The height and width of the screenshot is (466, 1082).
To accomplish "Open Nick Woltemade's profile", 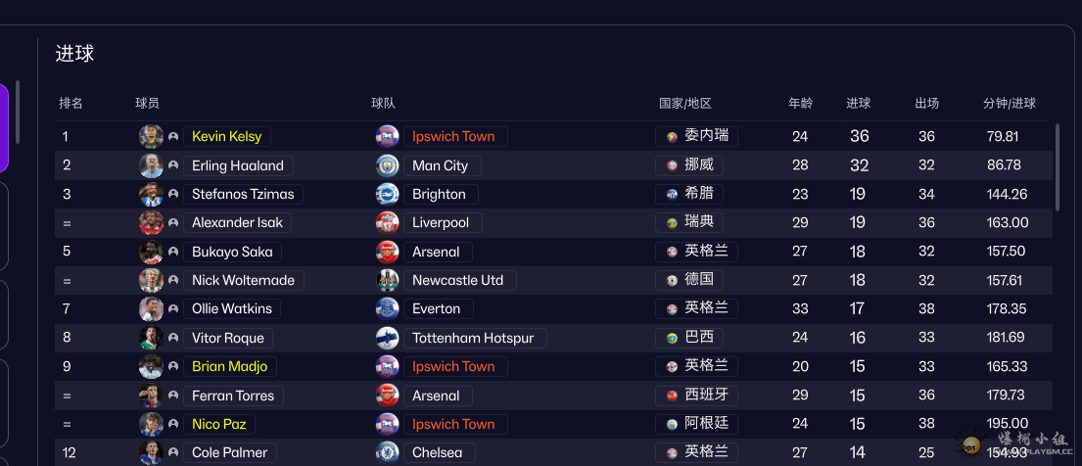I will tap(244, 280).
